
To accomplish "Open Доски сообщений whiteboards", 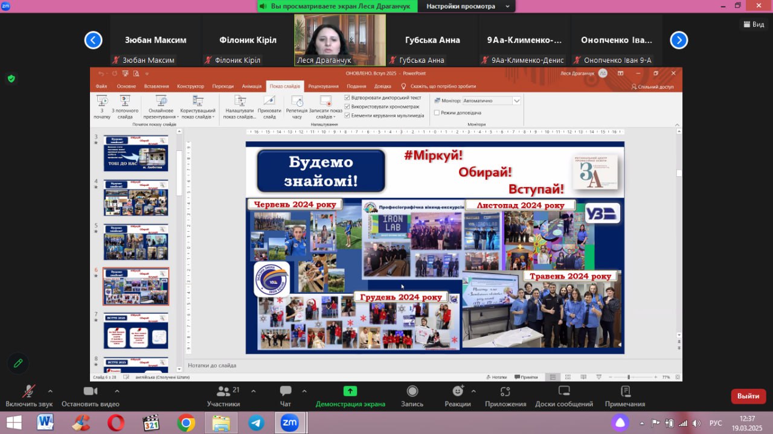I will [x=564, y=396].
